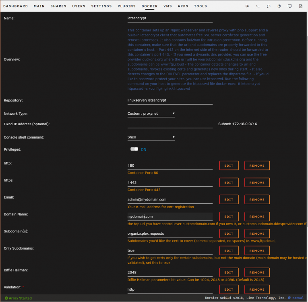This screenshot has height=302, width=308.
Task: Click Edit for the http port
Action: tap(229, 165)
